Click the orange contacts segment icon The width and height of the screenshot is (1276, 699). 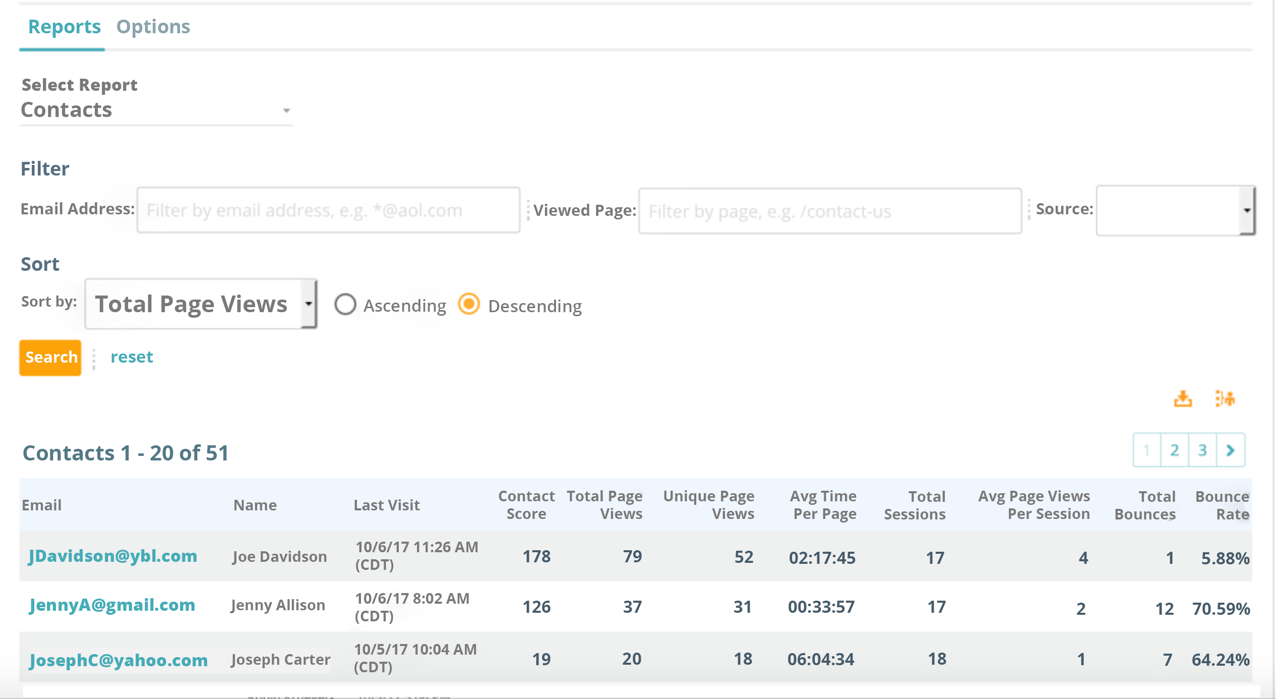pyautogui.click(x=1225, y=398)
